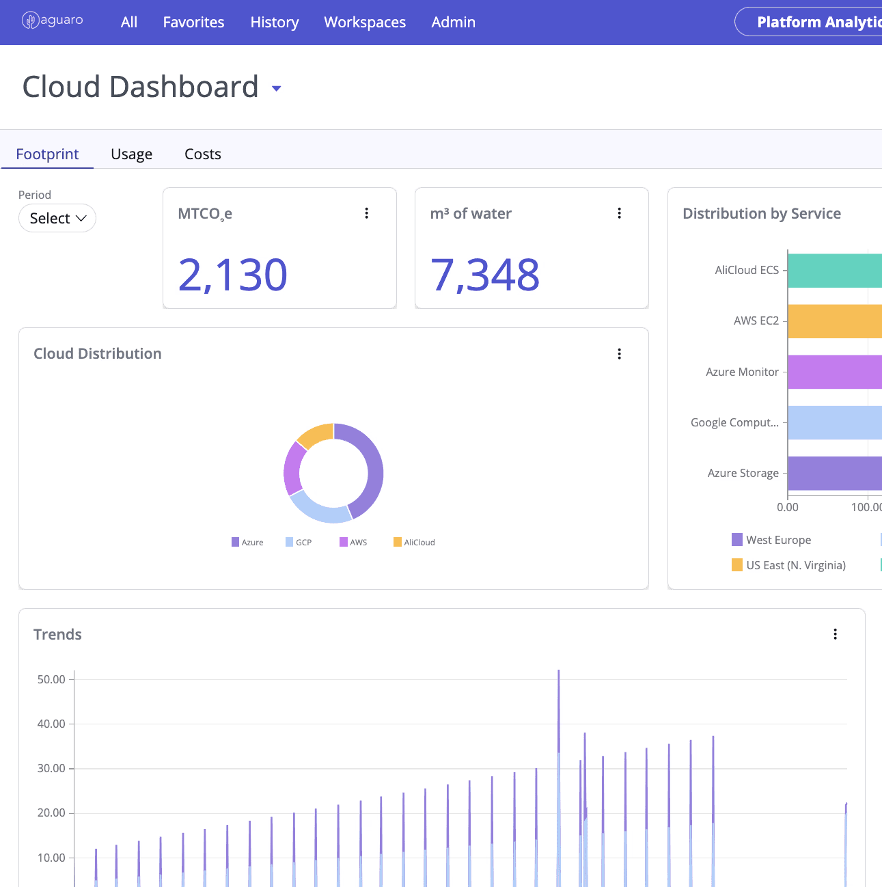Open the m³ of water card options menu
This screenshot has width=882, height=887.
(x=620, y=213)
